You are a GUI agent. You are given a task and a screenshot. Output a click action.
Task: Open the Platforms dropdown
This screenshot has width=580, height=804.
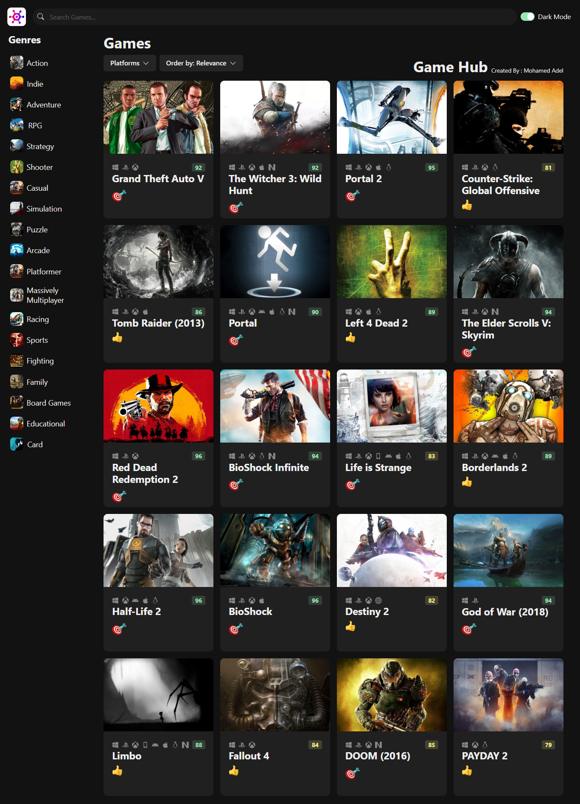click(129, 63)
